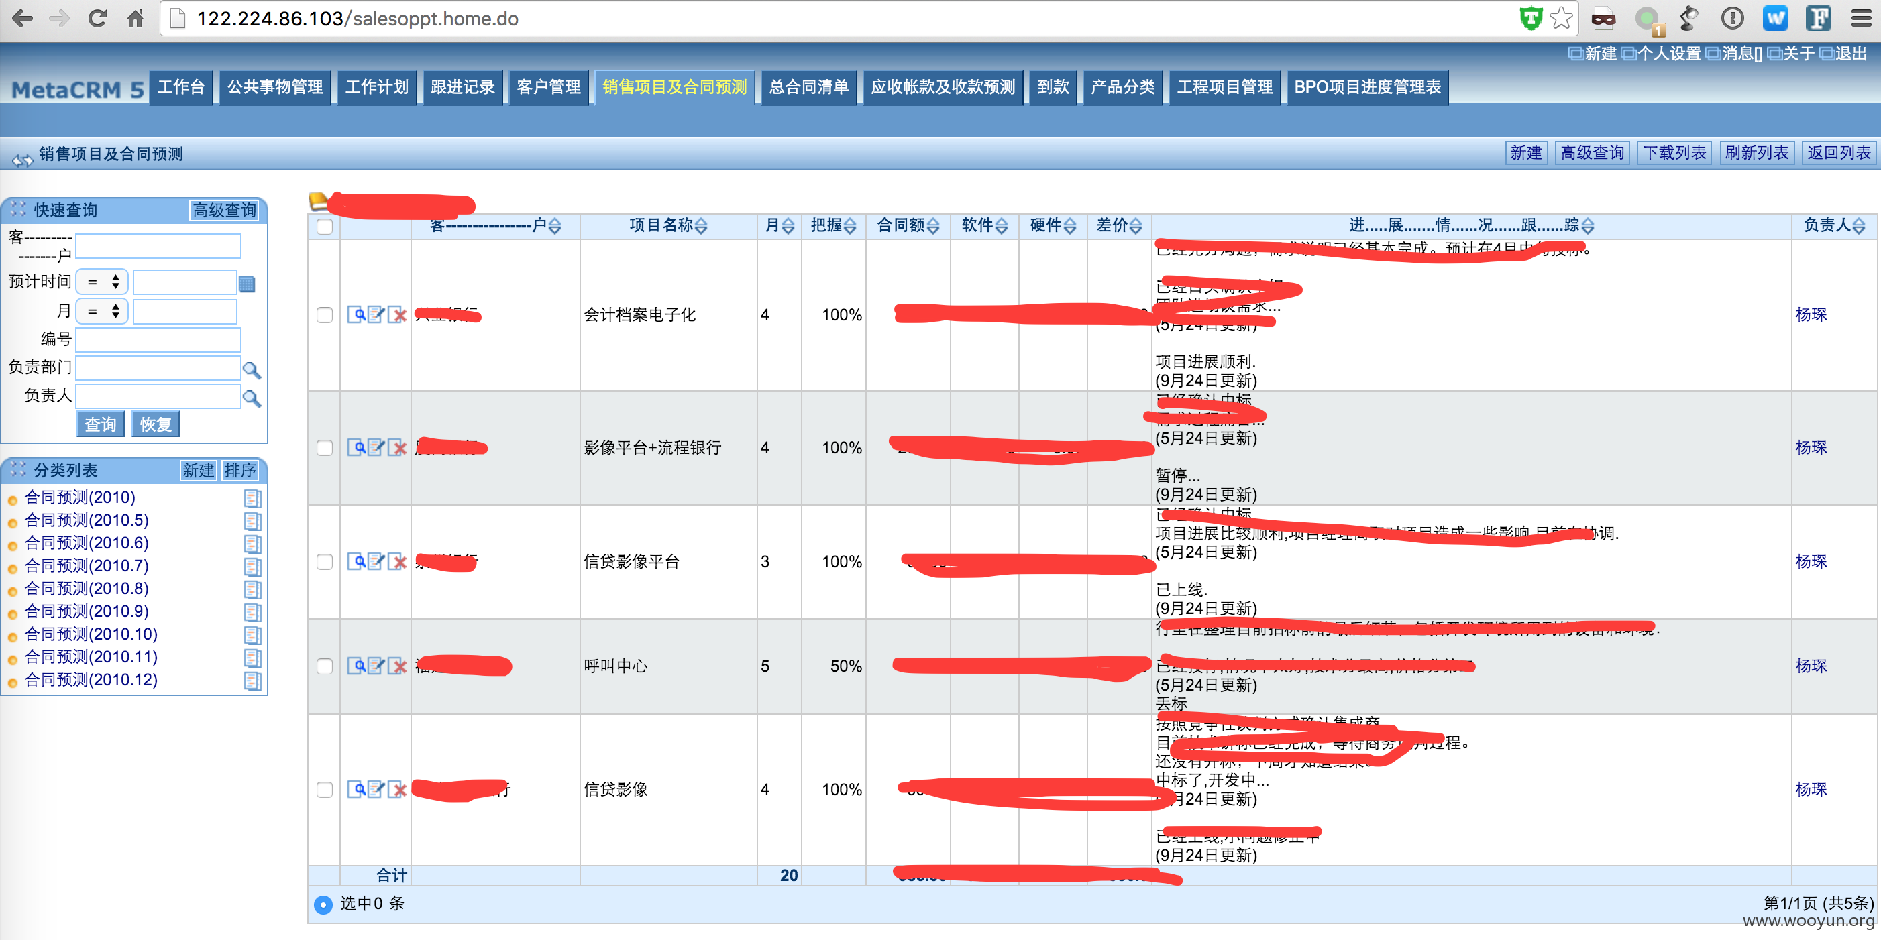
Task: Click 排序 in 分类列表 panel
Action: (x=240, y=471)
